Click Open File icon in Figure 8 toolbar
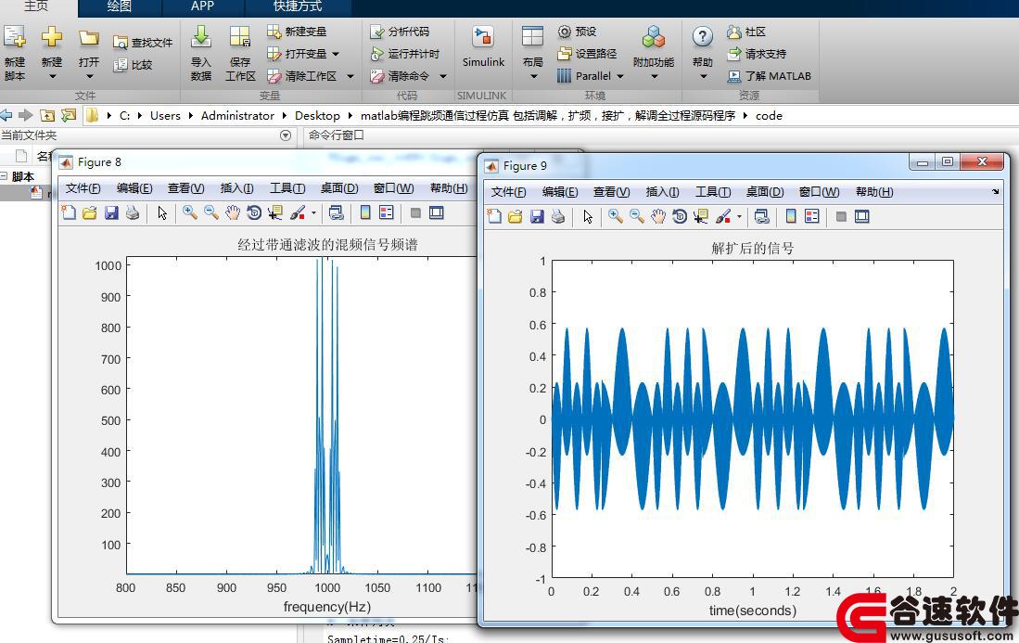Screen dimensions: 1019x643 point(90,212)
